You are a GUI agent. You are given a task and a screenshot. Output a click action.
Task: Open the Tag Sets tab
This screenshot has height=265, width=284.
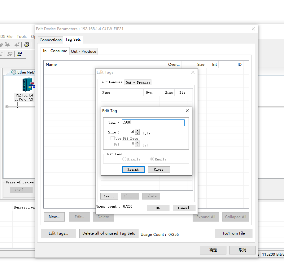point(73,39)
